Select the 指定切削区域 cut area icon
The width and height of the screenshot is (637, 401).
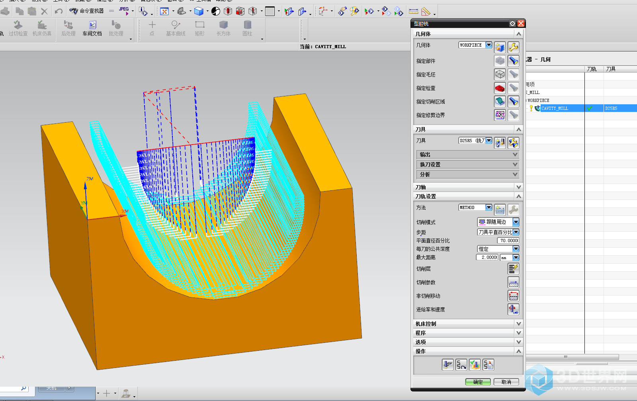pos(500,102)
